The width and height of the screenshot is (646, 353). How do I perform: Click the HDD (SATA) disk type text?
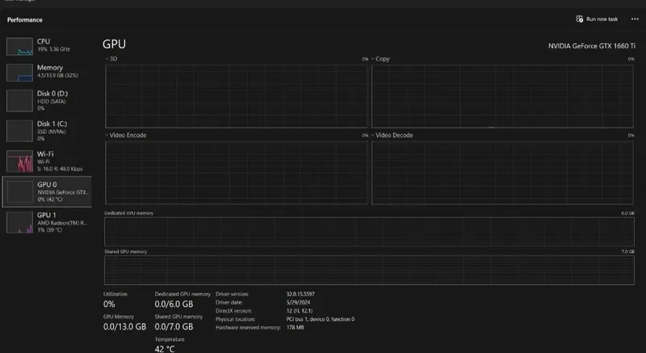(x=52, y=101)
